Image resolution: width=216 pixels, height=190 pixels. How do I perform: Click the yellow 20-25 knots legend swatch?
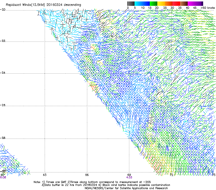(161, 4)
